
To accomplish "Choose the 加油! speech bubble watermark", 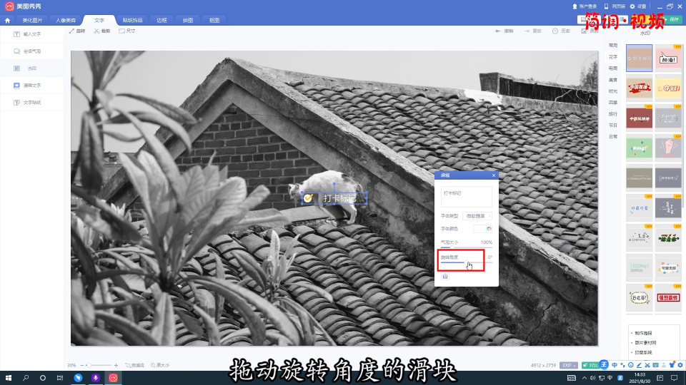I will click(x=668, y=58).
